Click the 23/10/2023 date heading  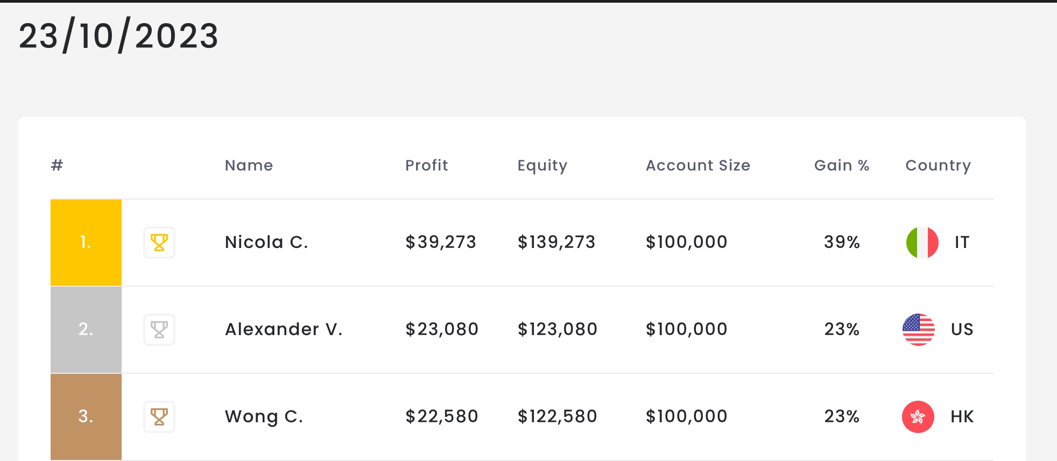pos(118,36)
